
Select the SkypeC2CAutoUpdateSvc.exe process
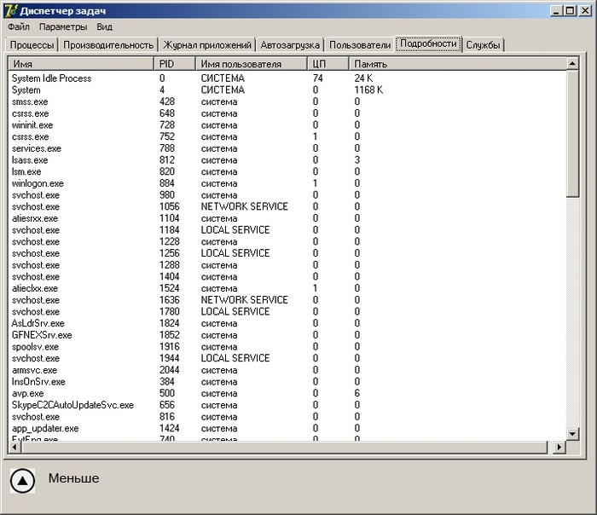click(x=72, y=405)
